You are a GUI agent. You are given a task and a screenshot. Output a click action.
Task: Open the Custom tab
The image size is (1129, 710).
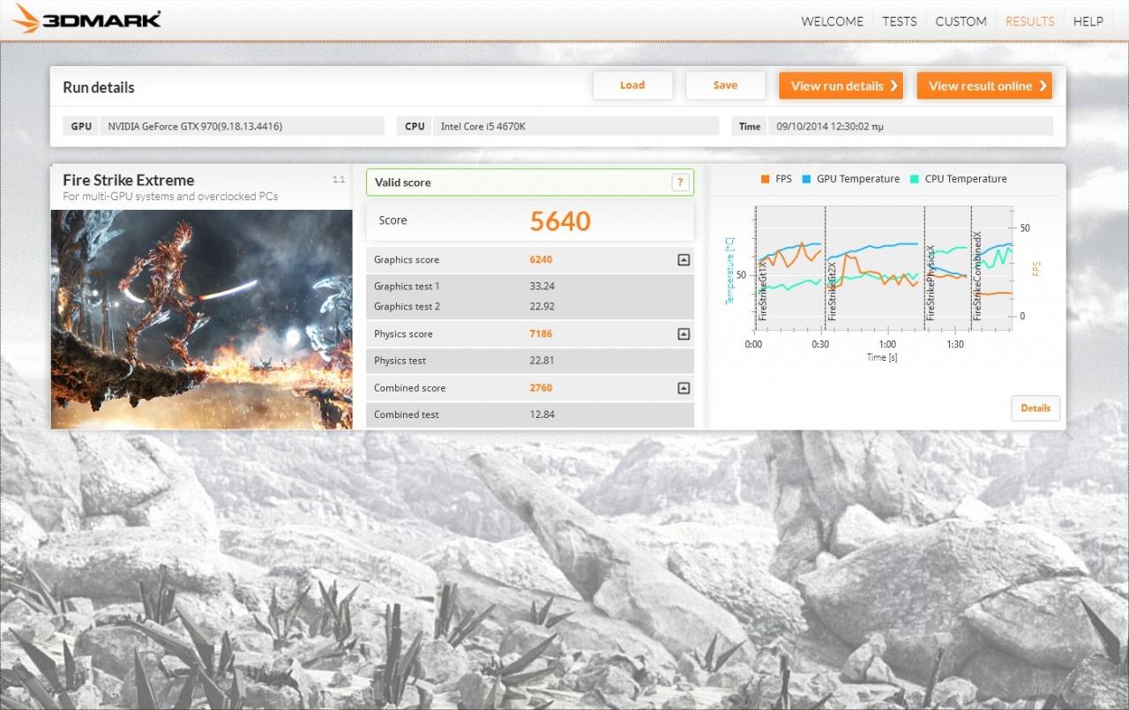961,21
